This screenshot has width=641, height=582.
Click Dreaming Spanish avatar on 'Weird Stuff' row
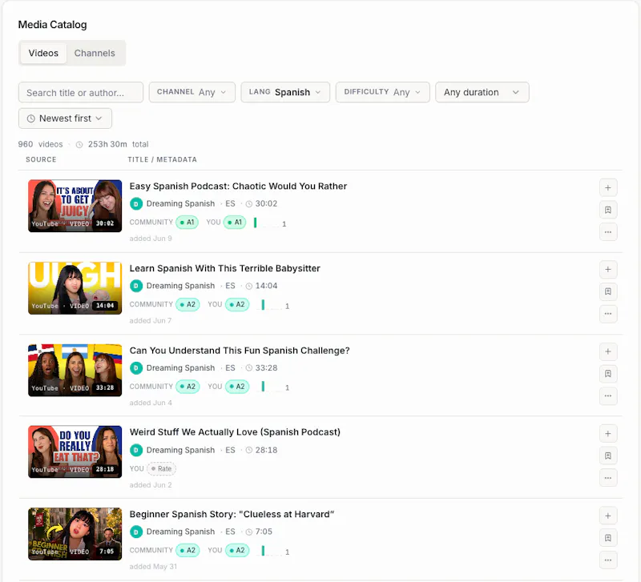[x=136, y=450]
